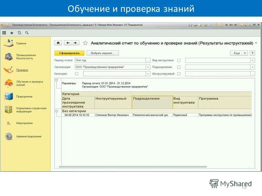The image size is (262, 196).
Task: Click the memory recall 'M' button
Action: (227, 25)
